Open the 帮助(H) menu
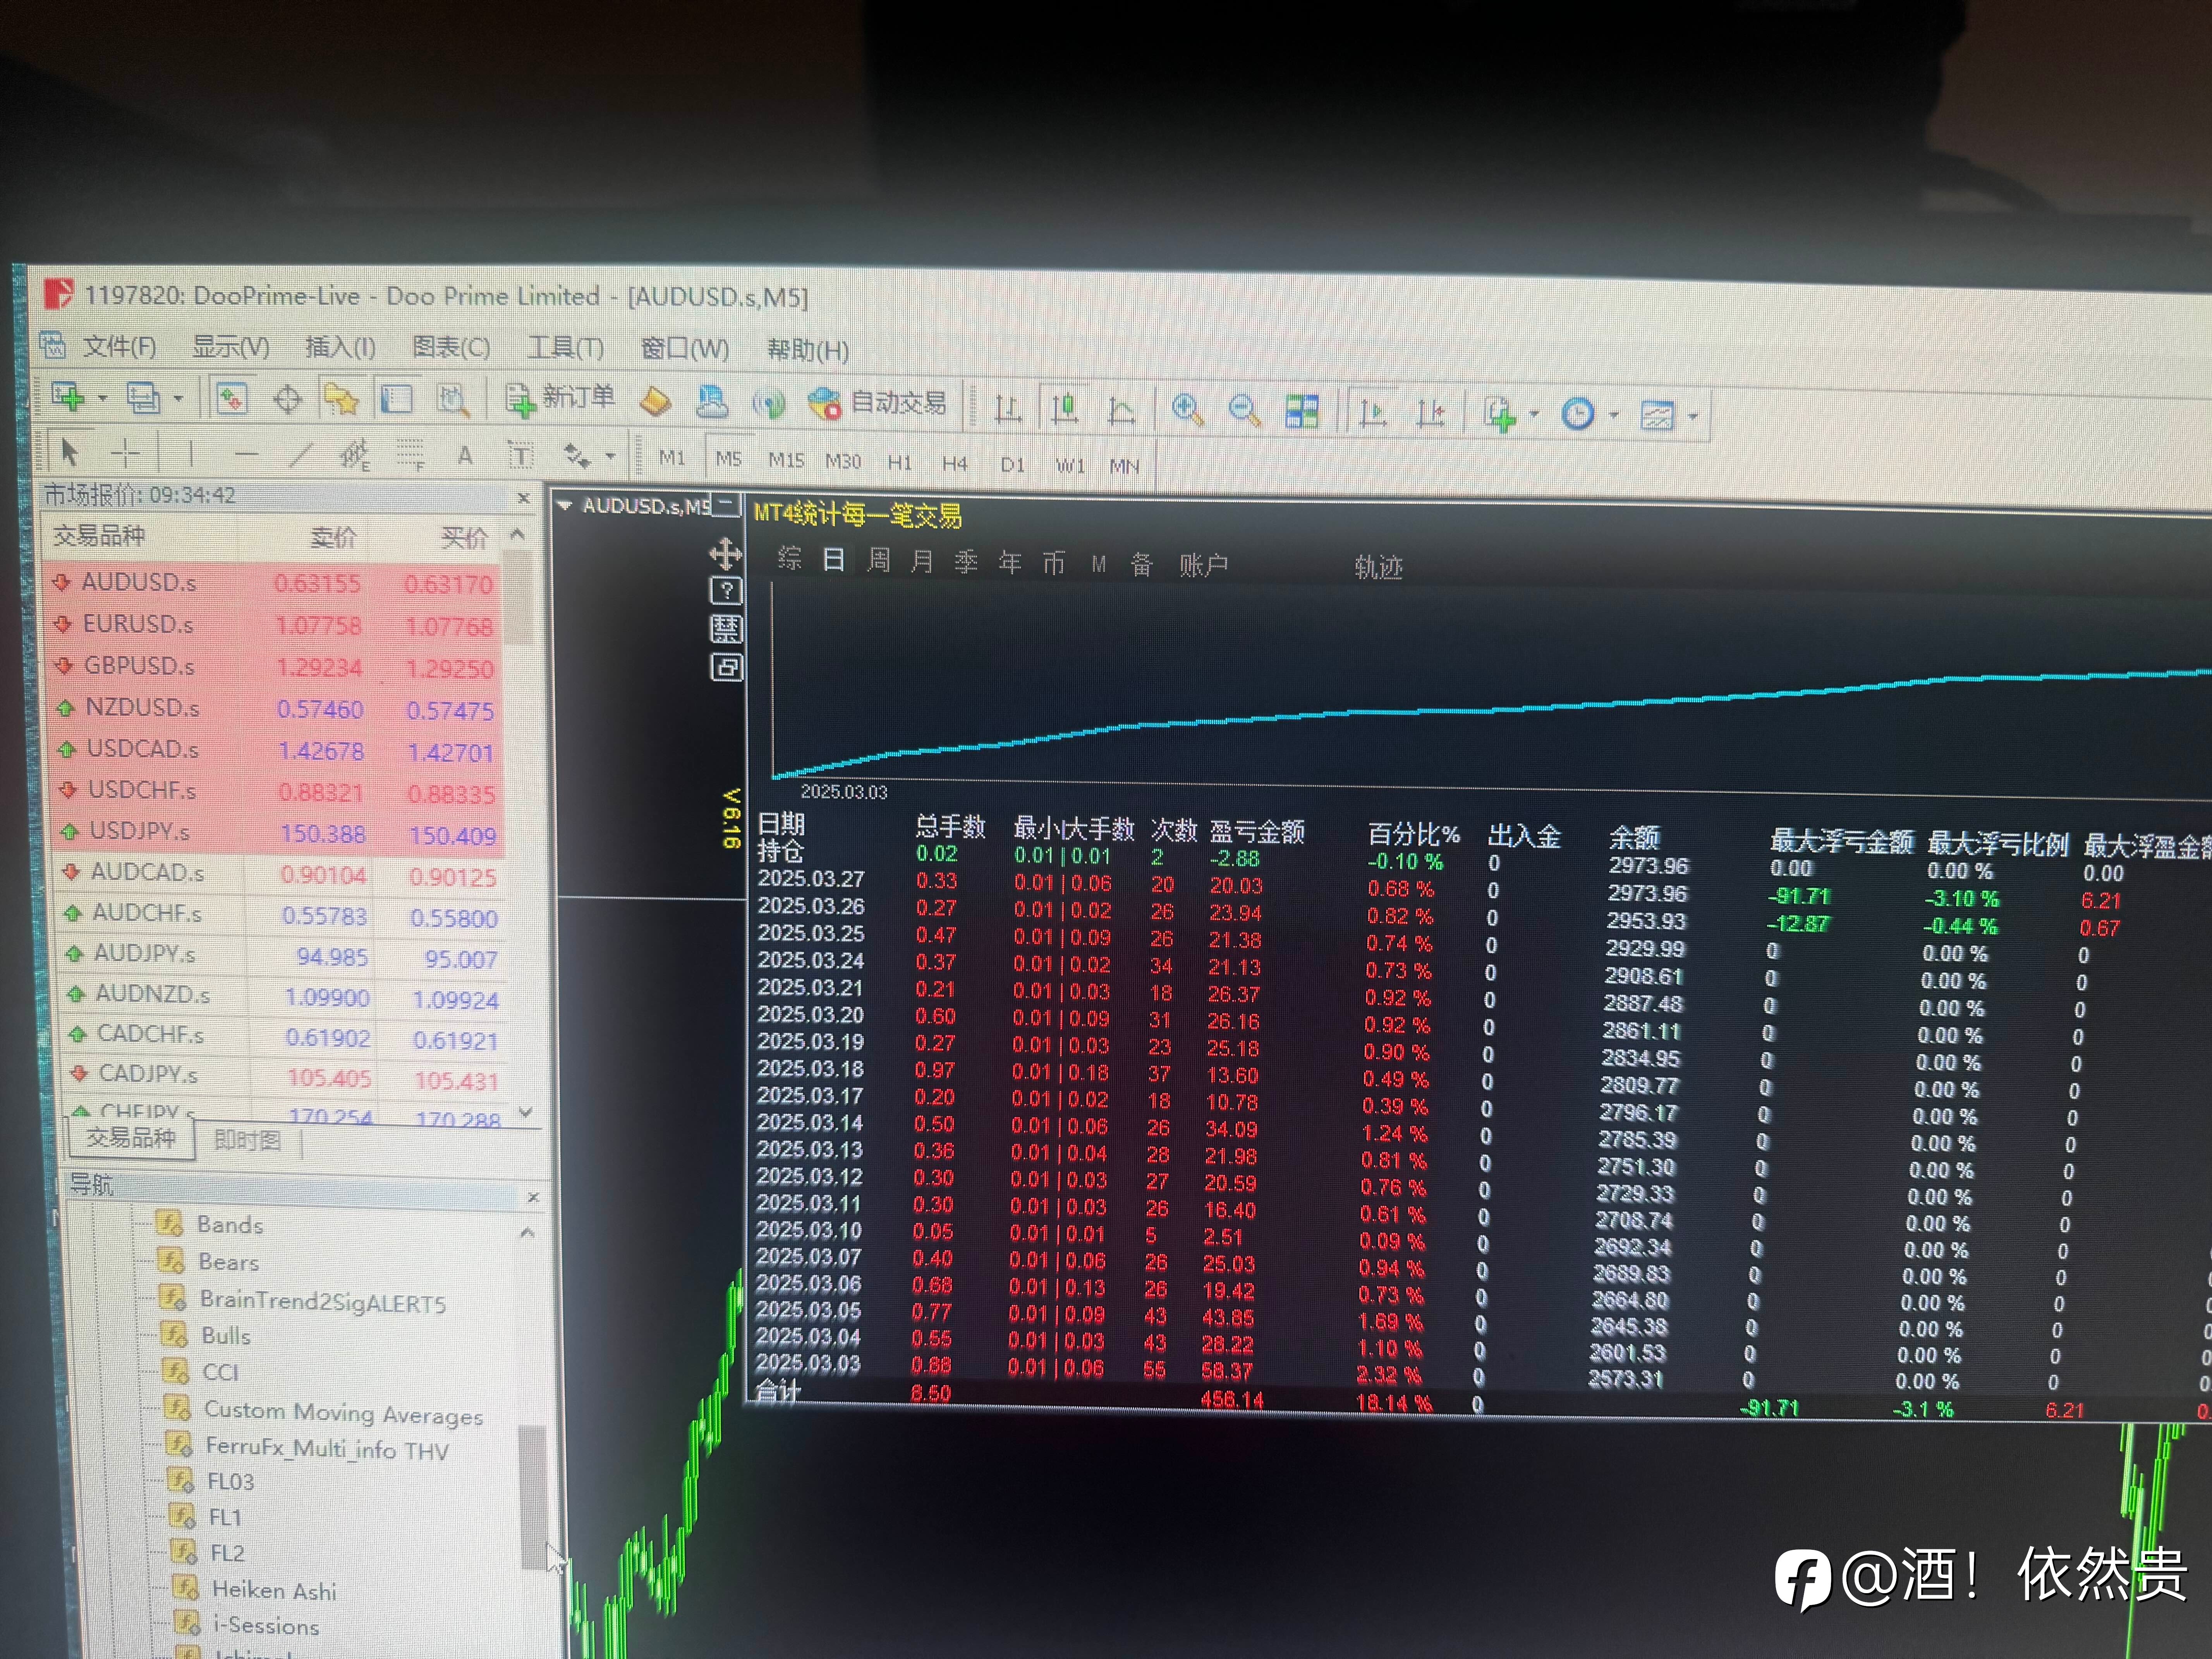Screen dimensions: 2212x1659 point(808,350)
